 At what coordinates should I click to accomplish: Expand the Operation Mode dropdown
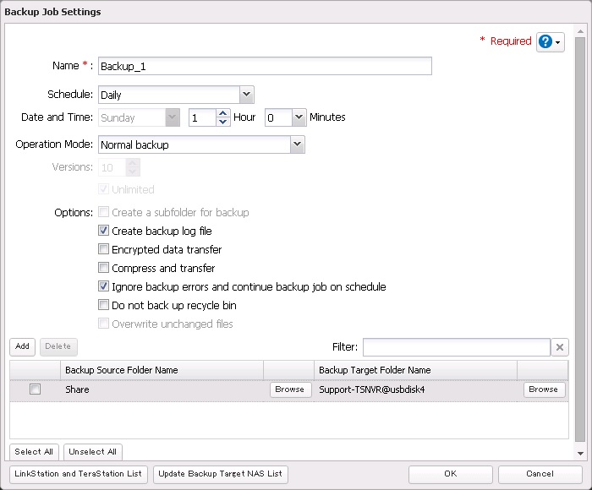click(x=297, y=144)
